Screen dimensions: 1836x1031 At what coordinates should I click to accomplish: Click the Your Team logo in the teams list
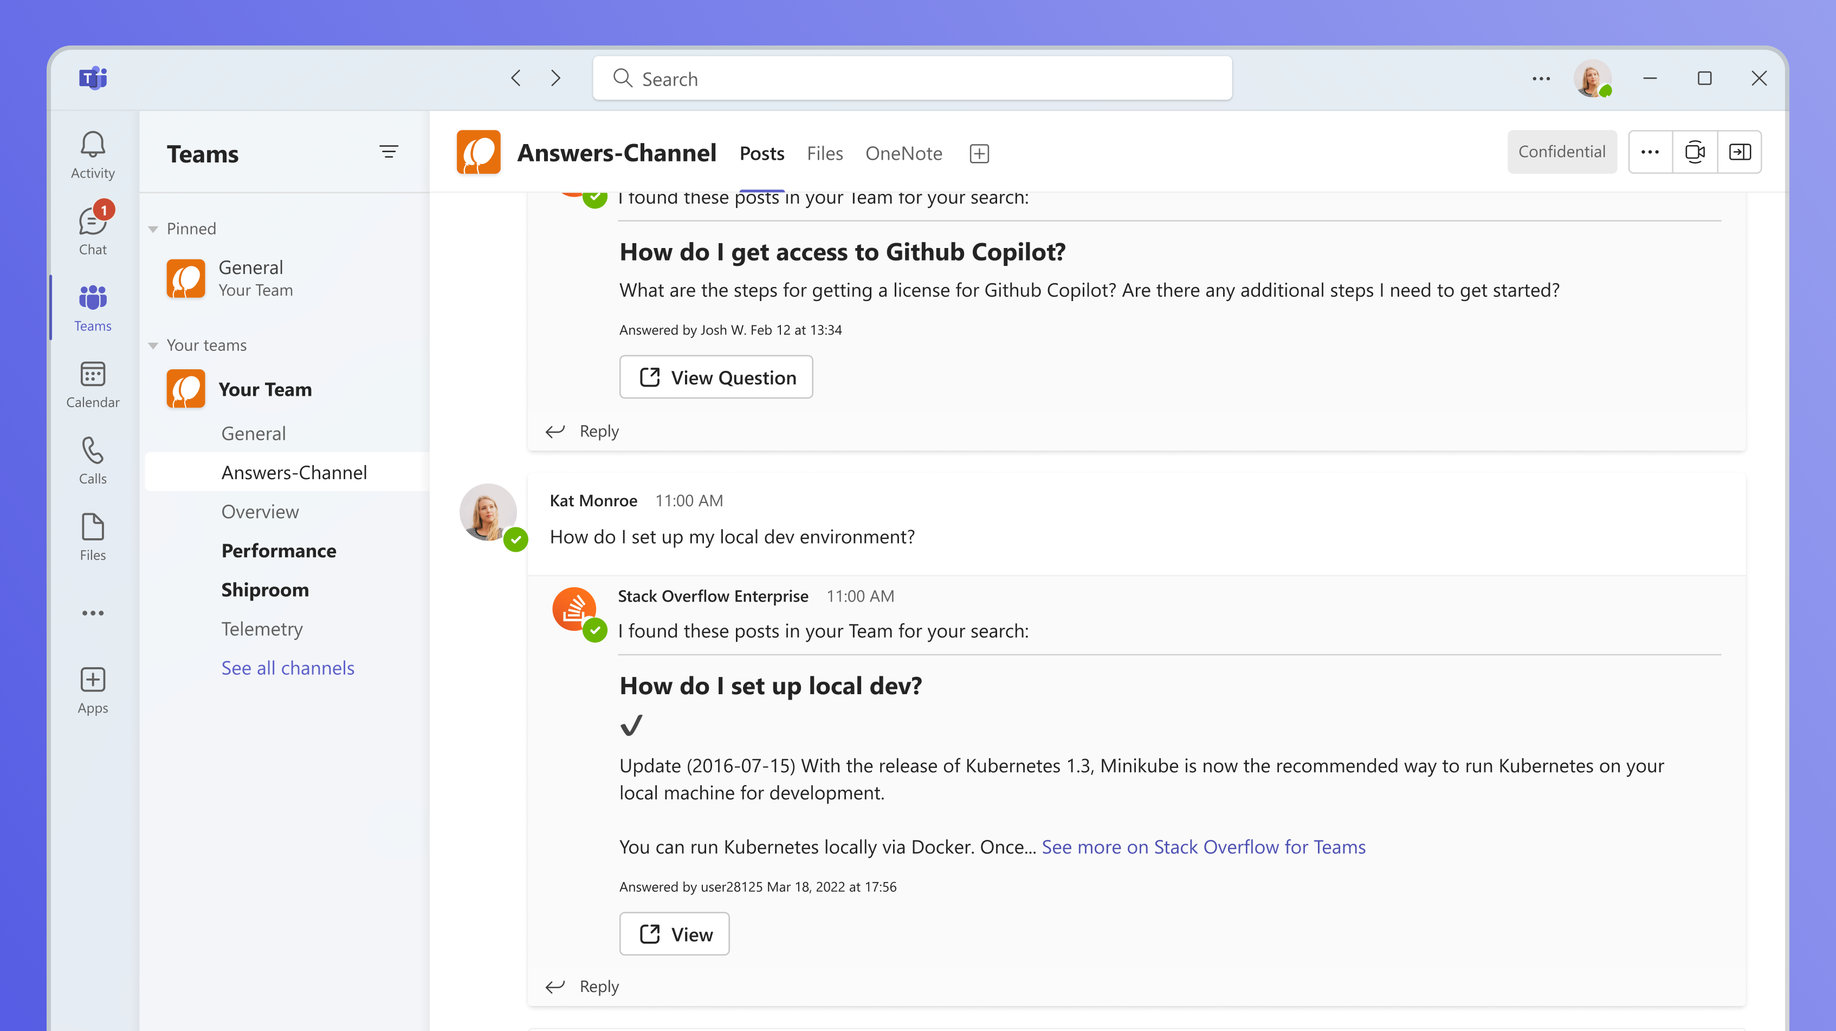(186, 389)
